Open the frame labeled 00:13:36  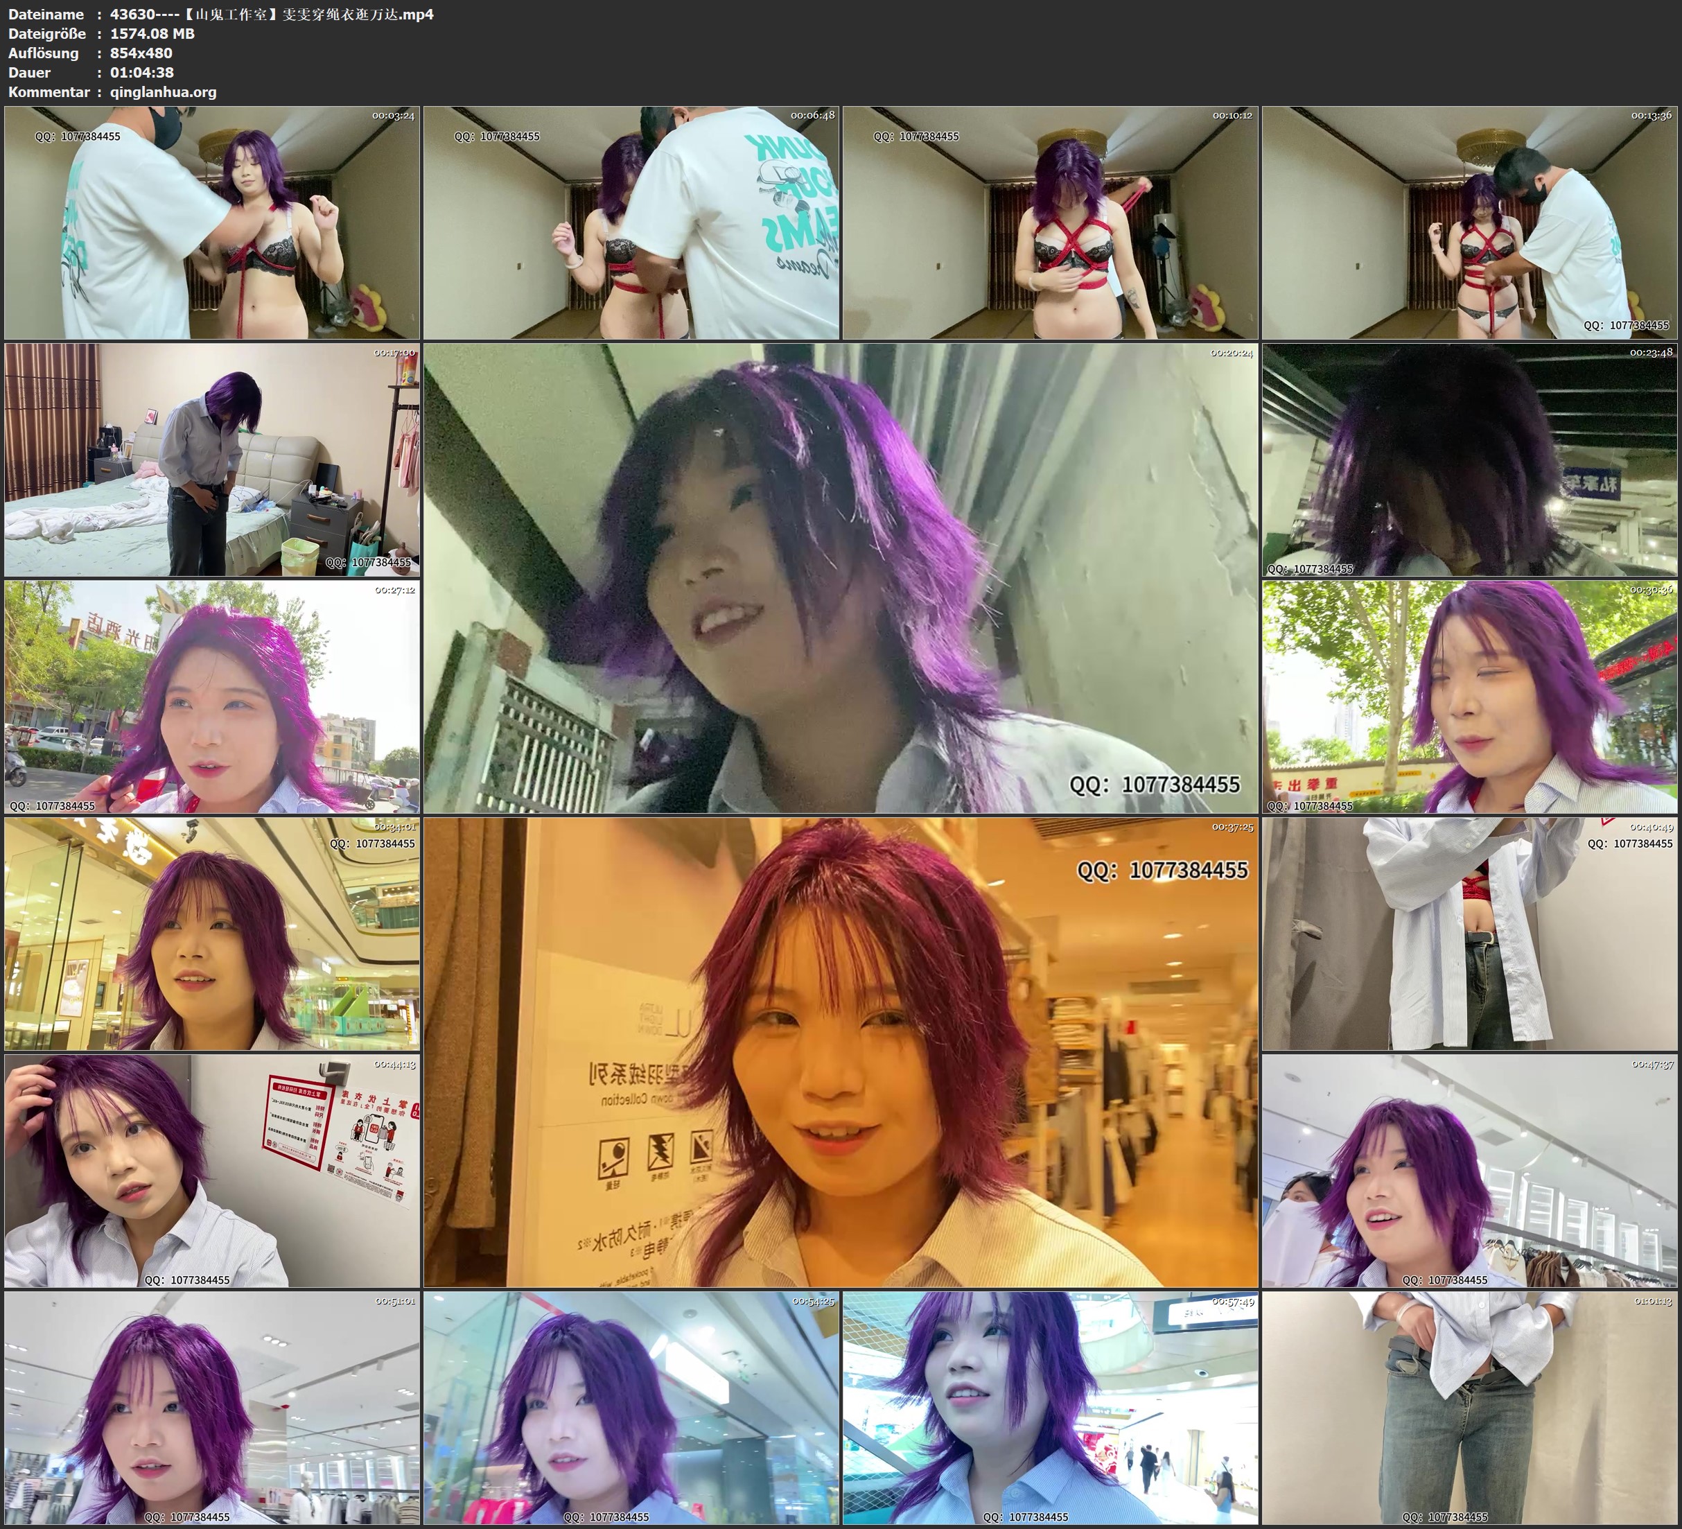[x=1469, y=222]
